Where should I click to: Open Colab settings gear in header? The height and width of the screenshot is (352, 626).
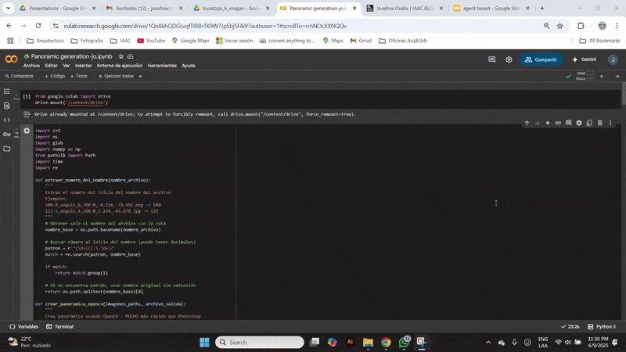point(509,59)
